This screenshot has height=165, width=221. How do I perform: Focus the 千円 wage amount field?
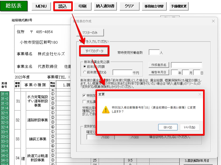(x=122, y=72)
